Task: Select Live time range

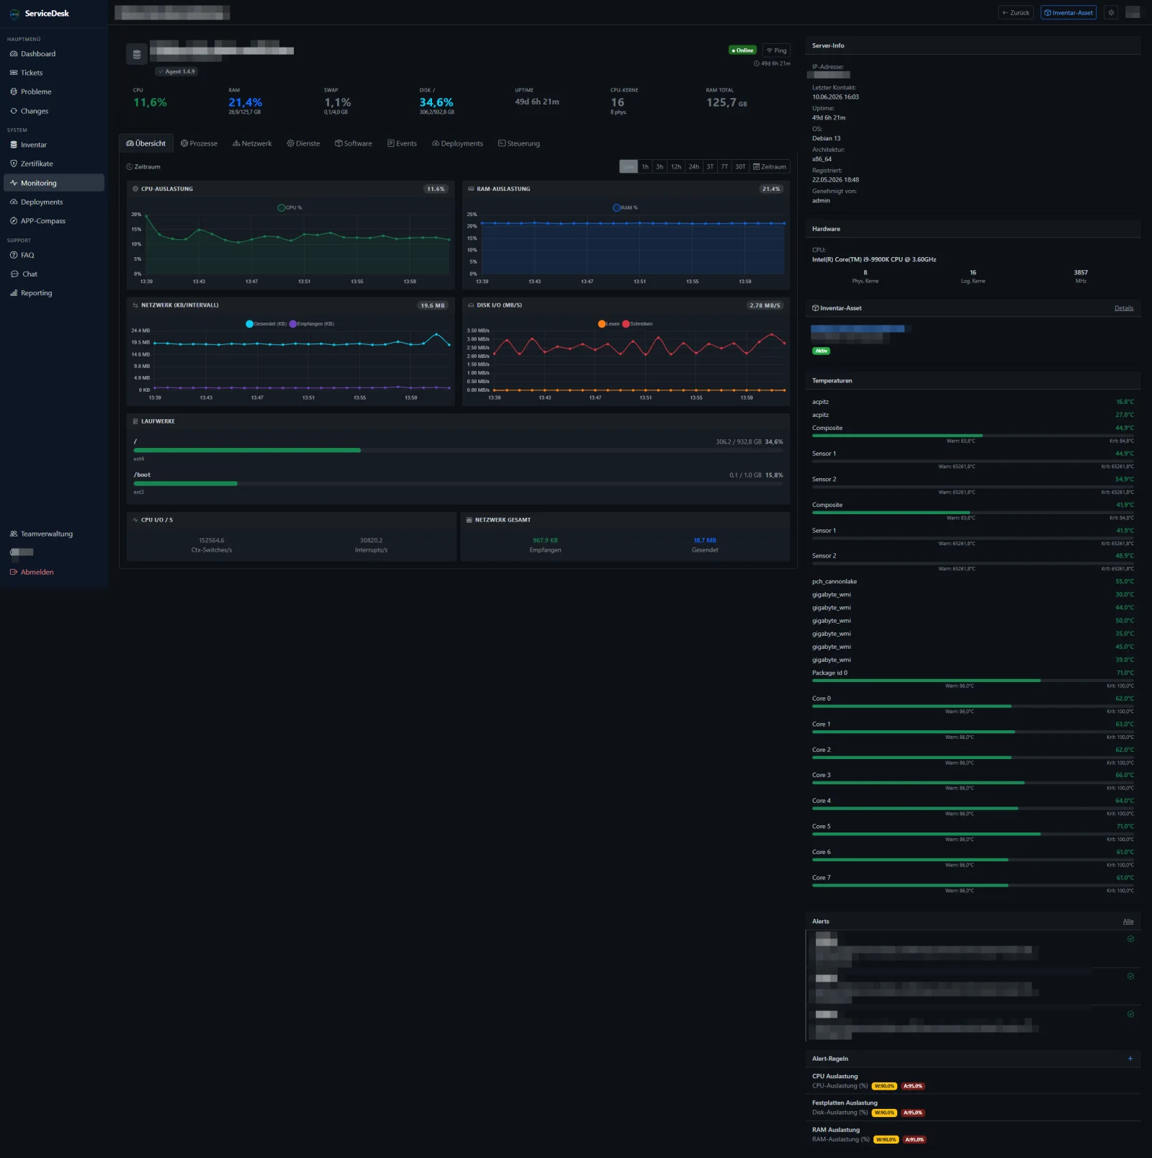Action: point(629,166)
